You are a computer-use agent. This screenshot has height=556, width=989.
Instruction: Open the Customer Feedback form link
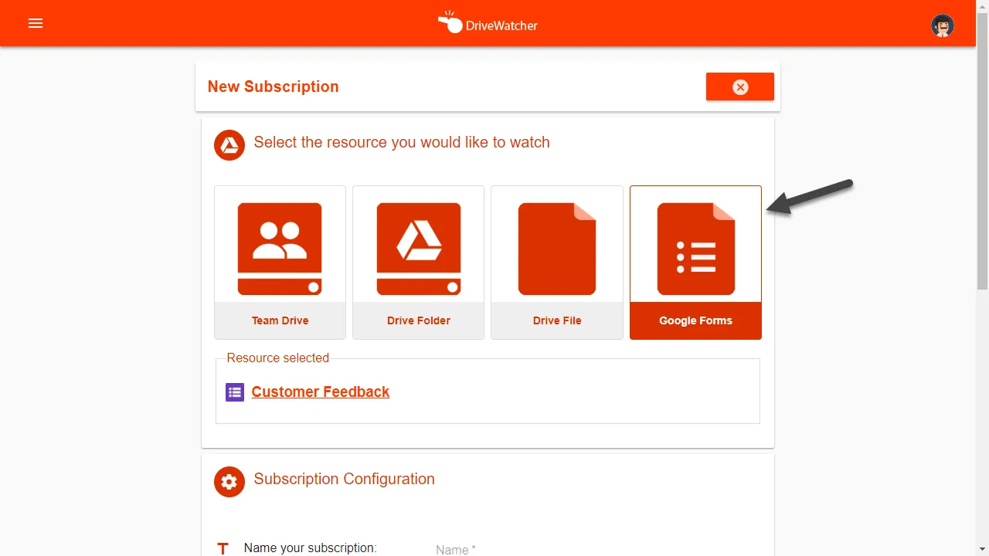click(x=321, y=392)
